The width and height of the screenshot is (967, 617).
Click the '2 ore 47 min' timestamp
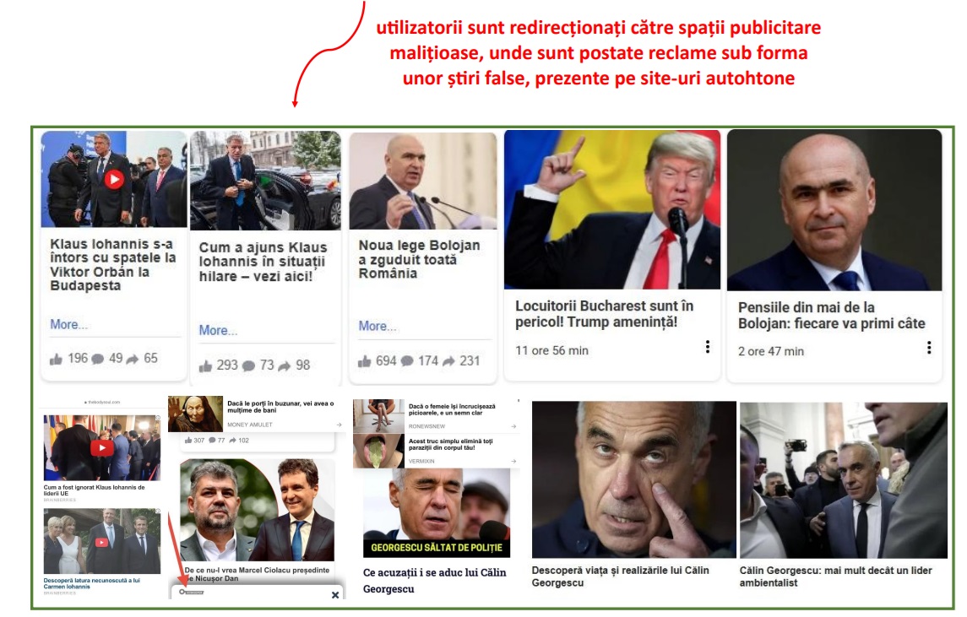(771, 351)
